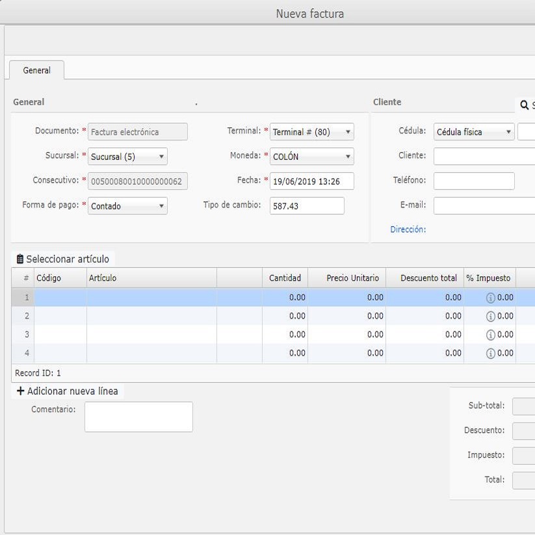Click the info icon in row 3 Impuesto
Viewport: 535px width, 535px height.
tap(490, 335)
